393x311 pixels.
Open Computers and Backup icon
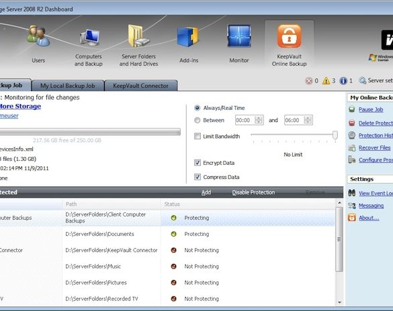tap(89, 38)
